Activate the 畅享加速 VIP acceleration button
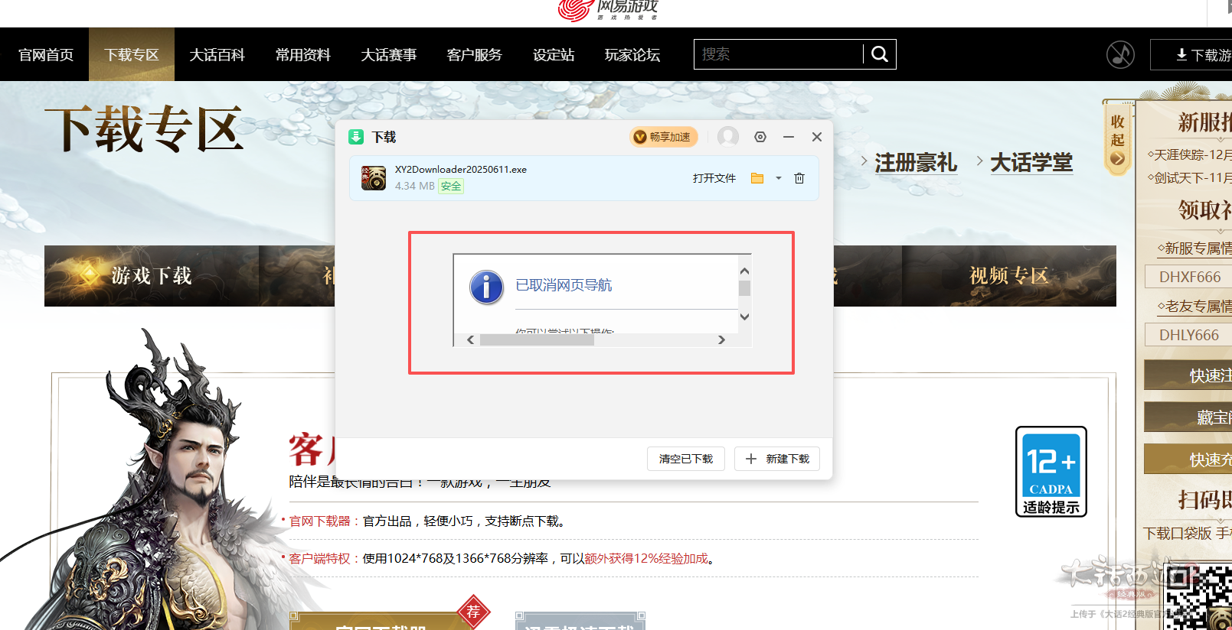Image resolution: width=1232 pixels, height=630 pixels. pyautogui.click(x=663, y=137)
